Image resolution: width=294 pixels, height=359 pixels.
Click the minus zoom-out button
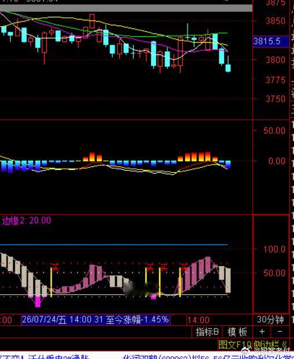pyautogui.click(x=280, y=332)
